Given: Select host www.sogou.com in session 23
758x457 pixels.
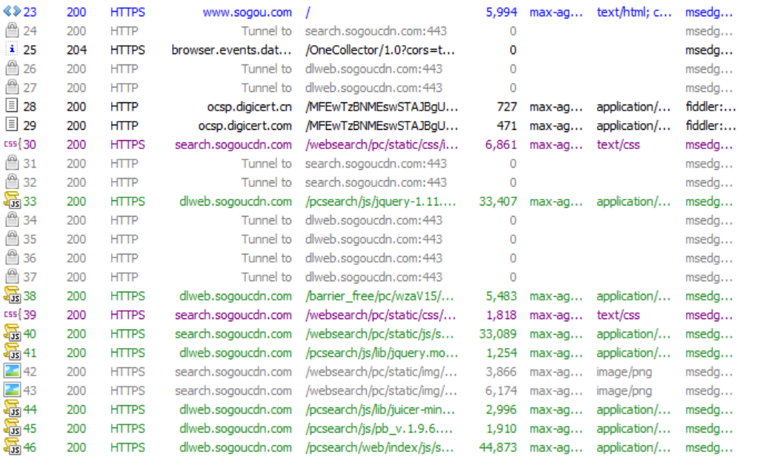Looking at the screenshot, I should tap(247, 12).
